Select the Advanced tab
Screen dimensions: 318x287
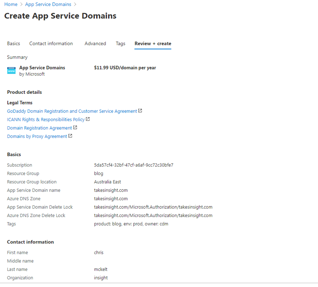(95, 43)
